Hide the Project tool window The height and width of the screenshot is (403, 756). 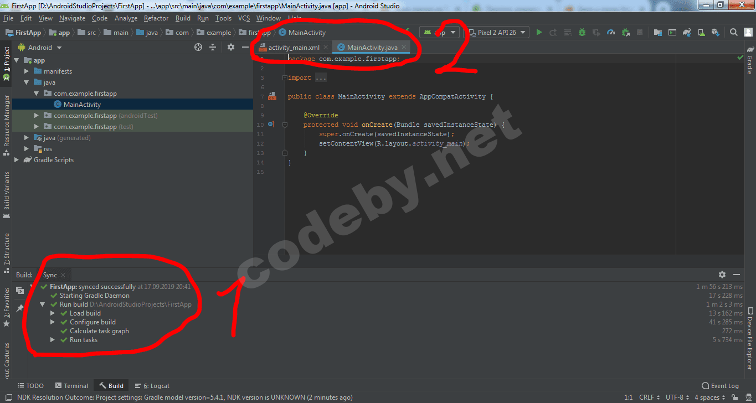[245, 48]
